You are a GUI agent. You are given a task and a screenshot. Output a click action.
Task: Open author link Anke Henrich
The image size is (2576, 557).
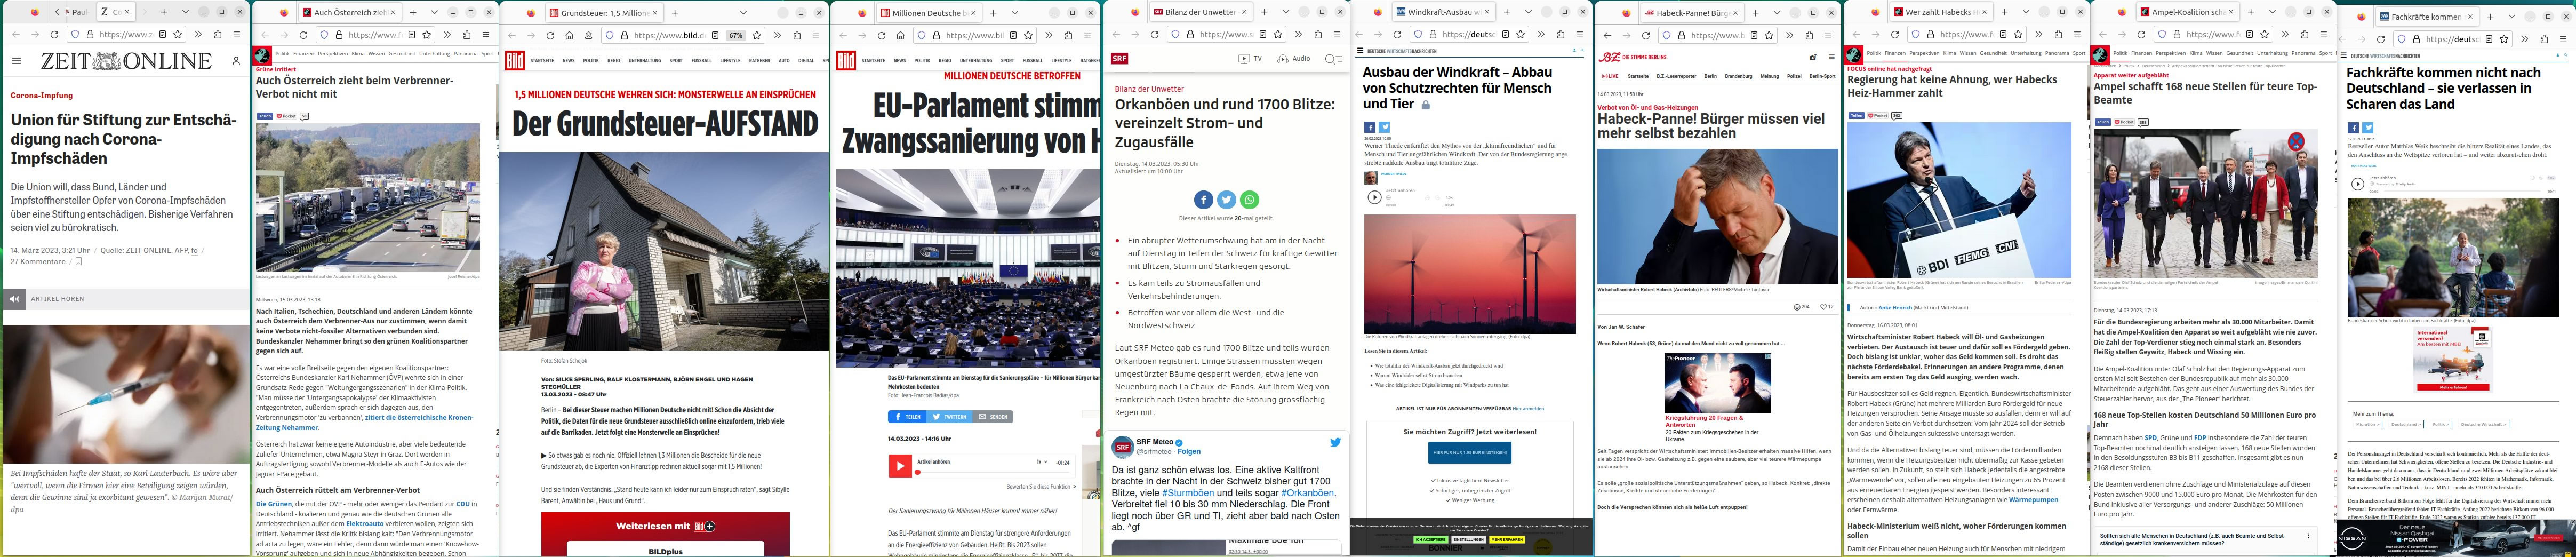(x=1896, y=308)
